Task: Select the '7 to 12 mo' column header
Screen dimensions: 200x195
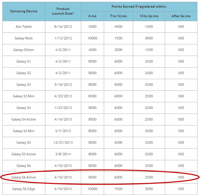Action: [x=117, y=16]
